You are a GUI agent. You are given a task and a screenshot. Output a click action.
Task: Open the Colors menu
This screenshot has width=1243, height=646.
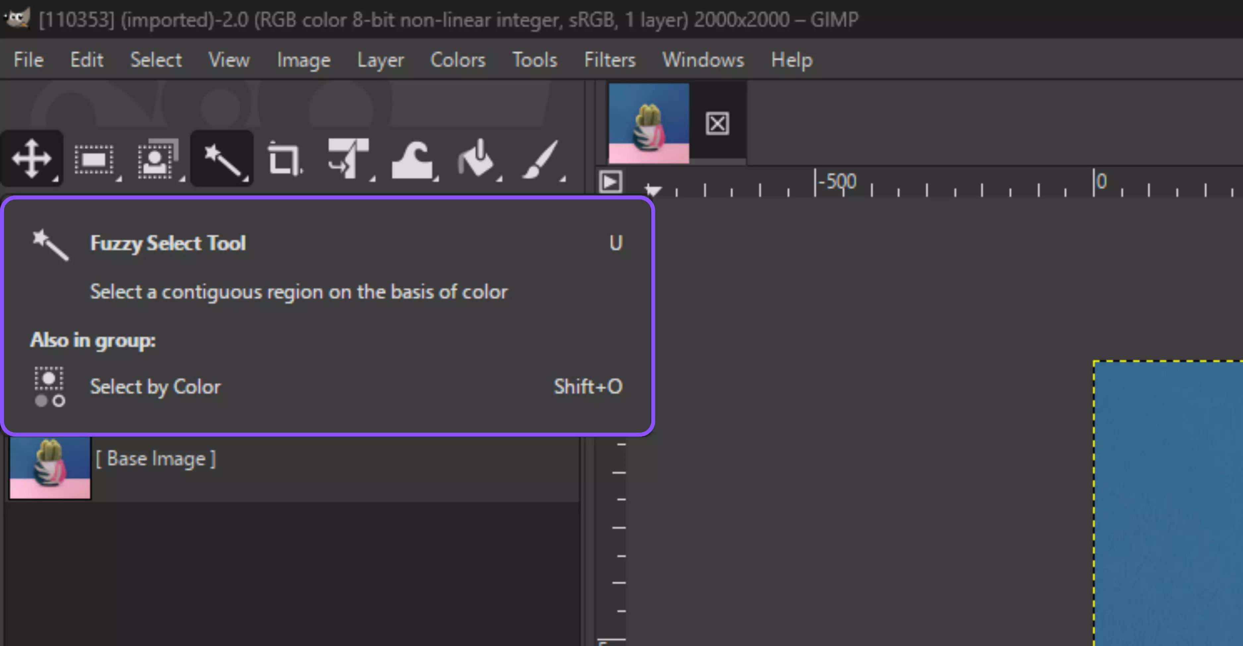457,59
